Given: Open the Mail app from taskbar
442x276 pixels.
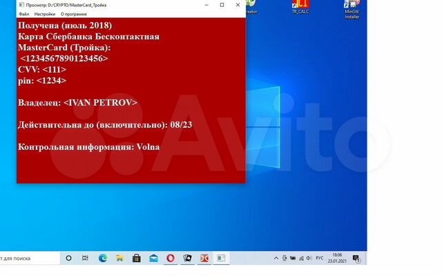Looking at the screenshot, I should tap(153, 258).
